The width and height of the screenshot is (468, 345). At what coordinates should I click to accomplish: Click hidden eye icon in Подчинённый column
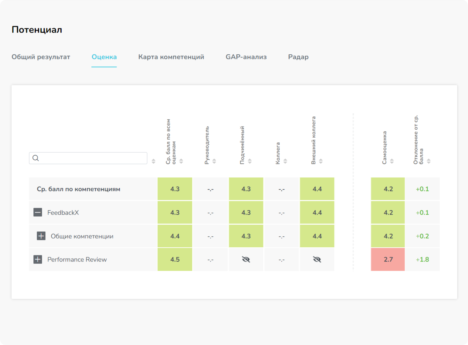(246, 260)
